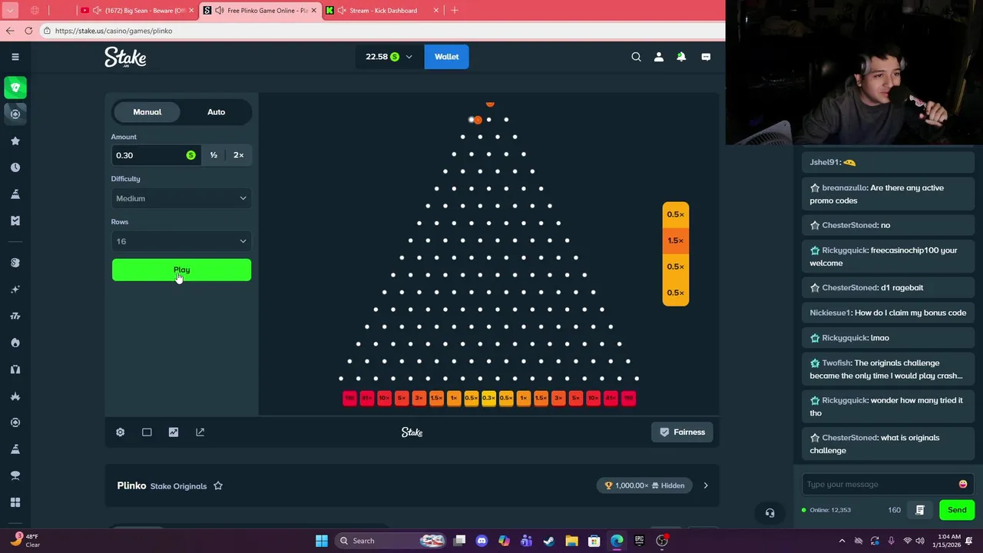This screenshot has width=983, height=553.
Task: Open the Fairness dialog
Action: point(682,432)
